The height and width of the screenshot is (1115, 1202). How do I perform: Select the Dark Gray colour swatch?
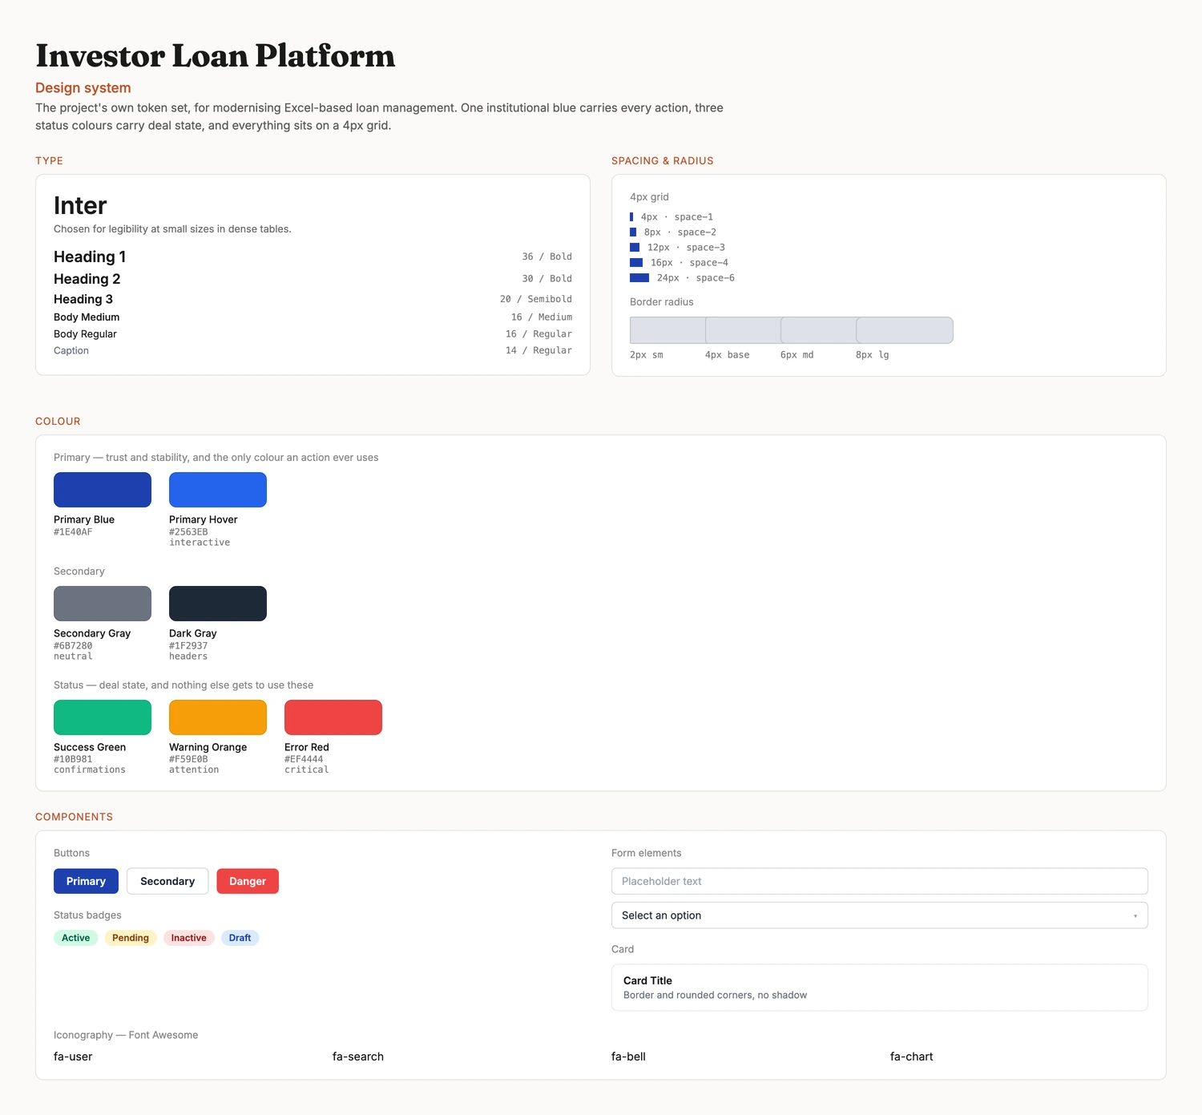tap(218, 604)
